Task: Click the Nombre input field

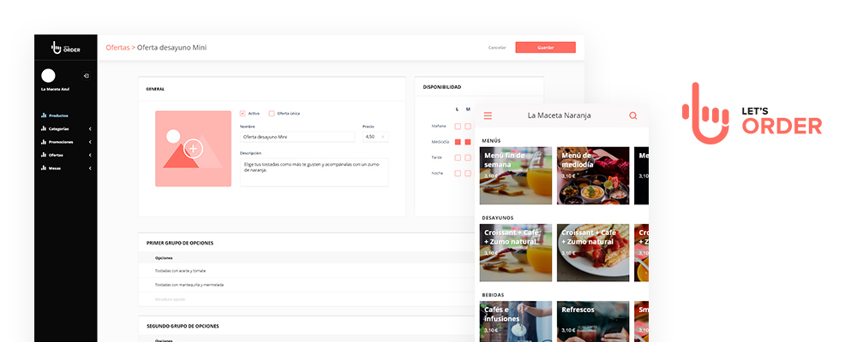Action: coord(297,137)
